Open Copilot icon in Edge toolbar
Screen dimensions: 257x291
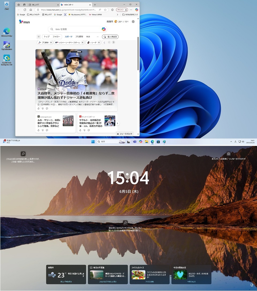point(137,10)
